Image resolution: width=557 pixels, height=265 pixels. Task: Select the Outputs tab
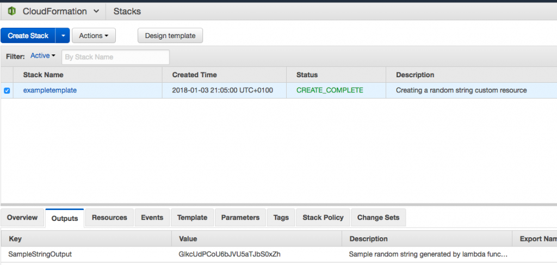[x=65, y=218]
